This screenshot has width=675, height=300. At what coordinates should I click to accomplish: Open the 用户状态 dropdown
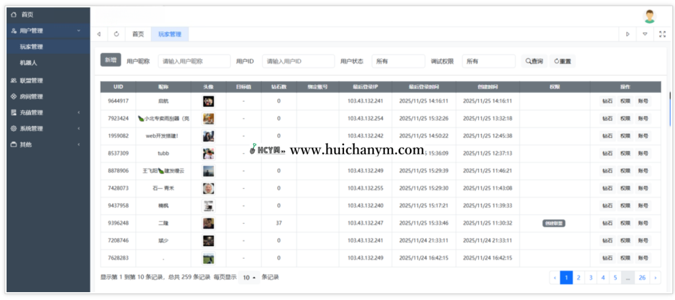point(398,61)
